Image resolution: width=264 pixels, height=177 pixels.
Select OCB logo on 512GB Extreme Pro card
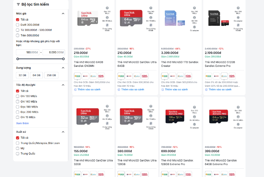[208, 76]
